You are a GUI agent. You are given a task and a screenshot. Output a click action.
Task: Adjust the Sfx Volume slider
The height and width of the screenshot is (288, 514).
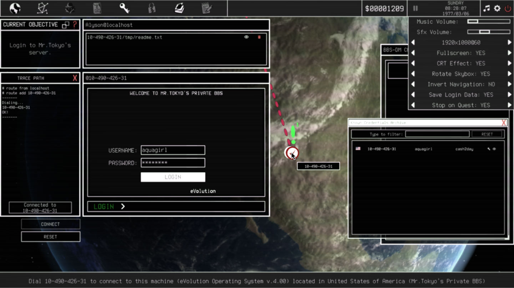(x=489, y=32)
